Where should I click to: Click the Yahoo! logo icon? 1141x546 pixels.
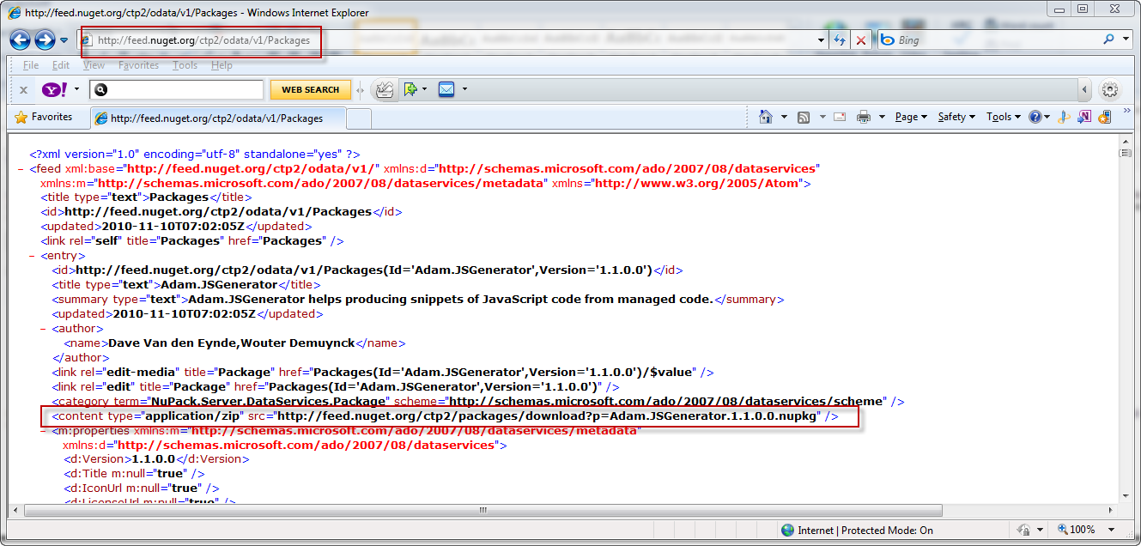pos(54,89)
